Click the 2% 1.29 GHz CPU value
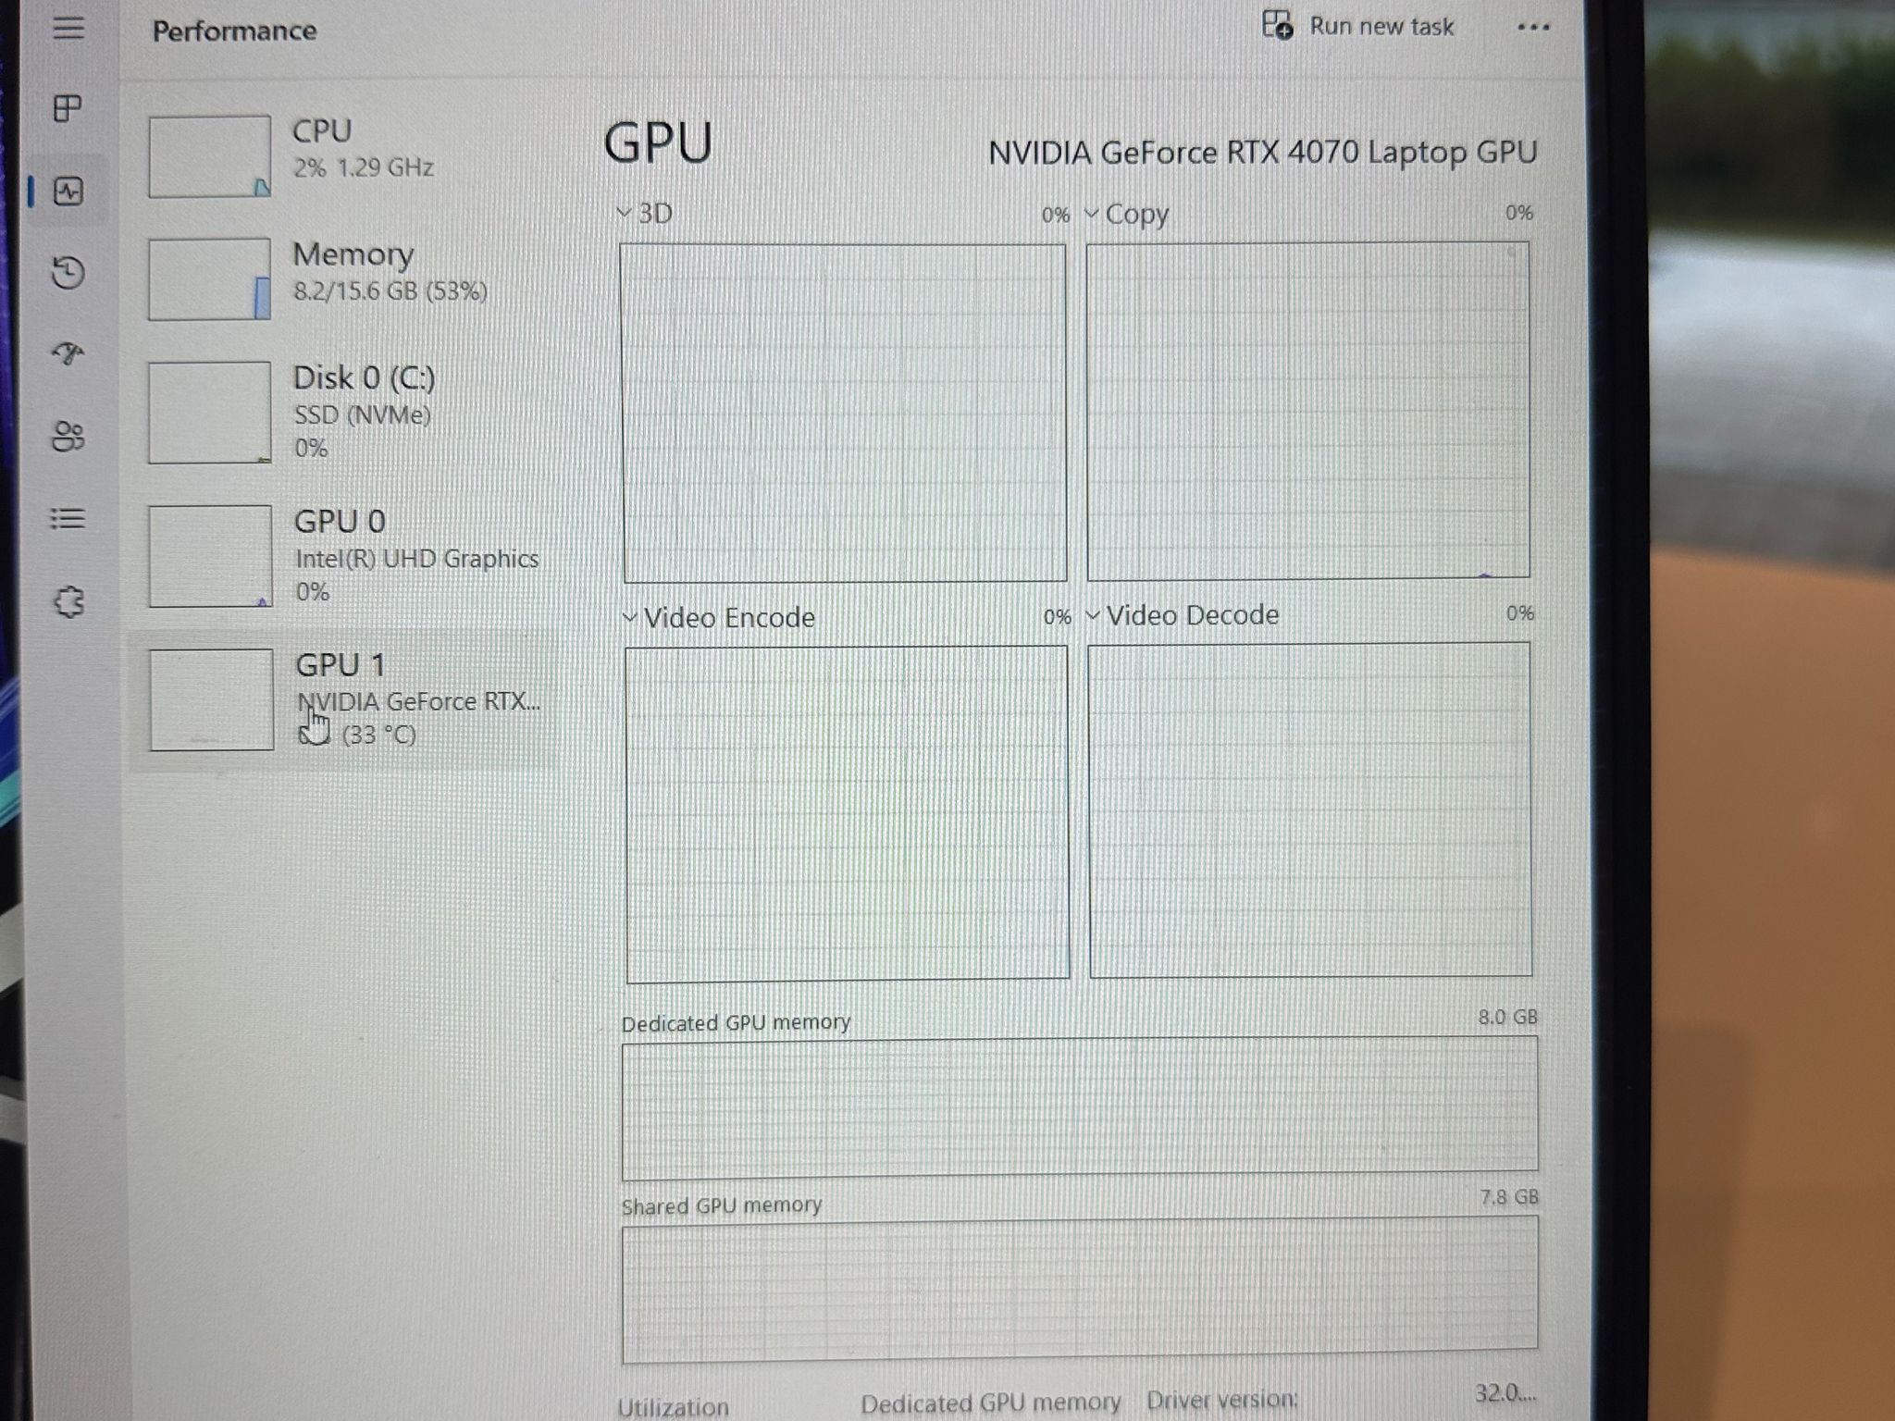 click(x=364, y=167)
